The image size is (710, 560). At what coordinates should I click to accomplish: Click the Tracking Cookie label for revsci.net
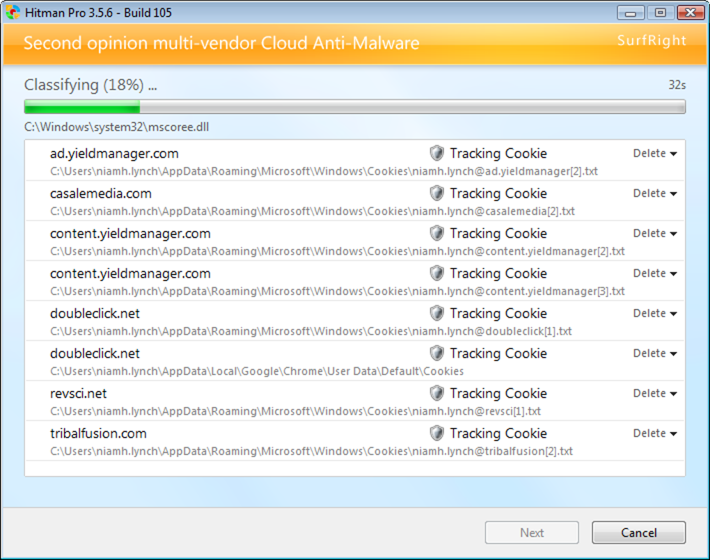tap(498, 394)
